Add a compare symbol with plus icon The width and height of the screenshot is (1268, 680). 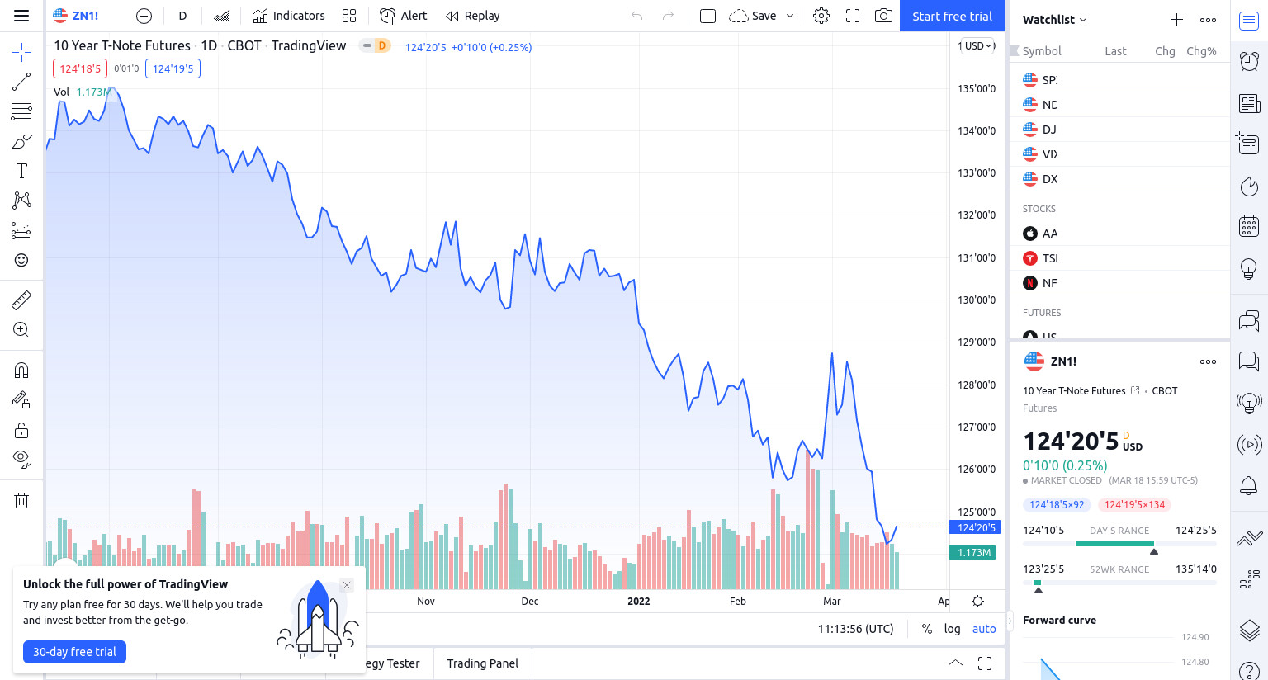[144, 16]
